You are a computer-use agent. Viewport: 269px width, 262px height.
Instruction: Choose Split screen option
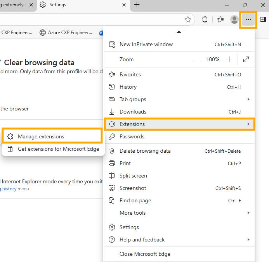(179, 176)
